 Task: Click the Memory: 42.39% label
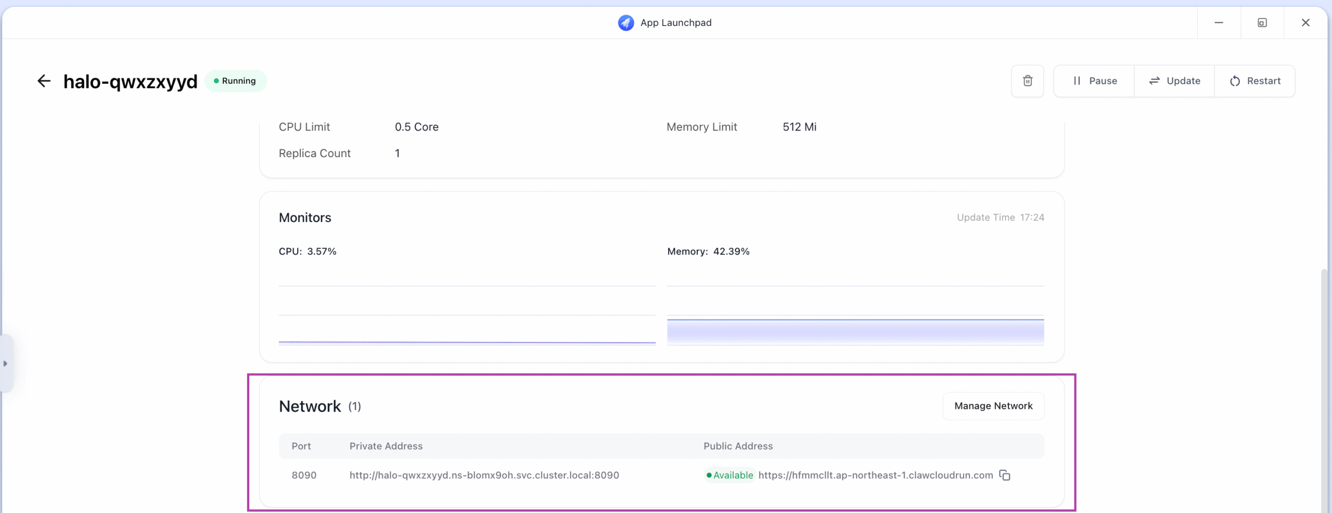[x=708, y=251]
